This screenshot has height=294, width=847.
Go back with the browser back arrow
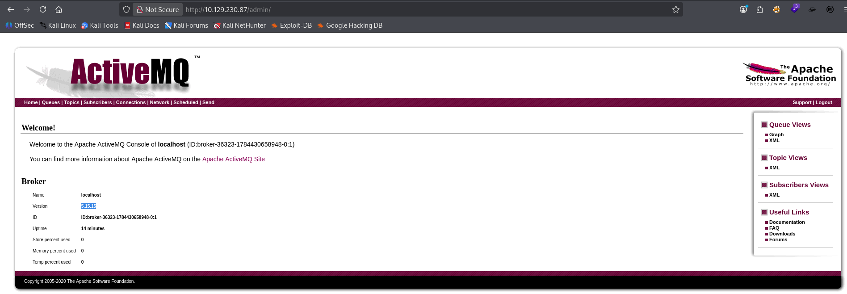point(11,9)
